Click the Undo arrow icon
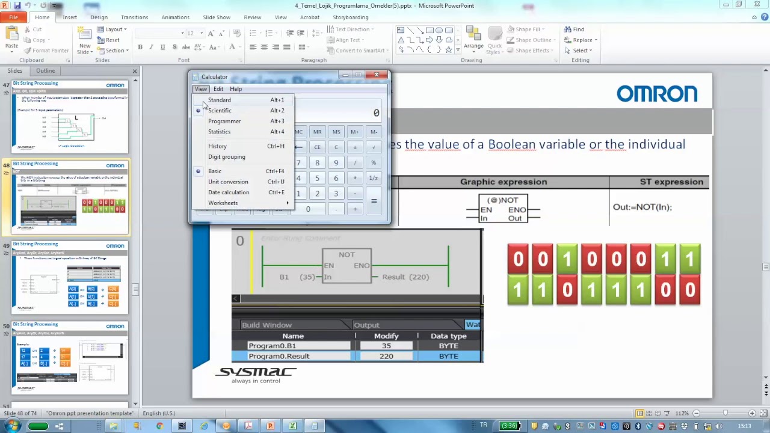770x433 pixels. (28, 5)
